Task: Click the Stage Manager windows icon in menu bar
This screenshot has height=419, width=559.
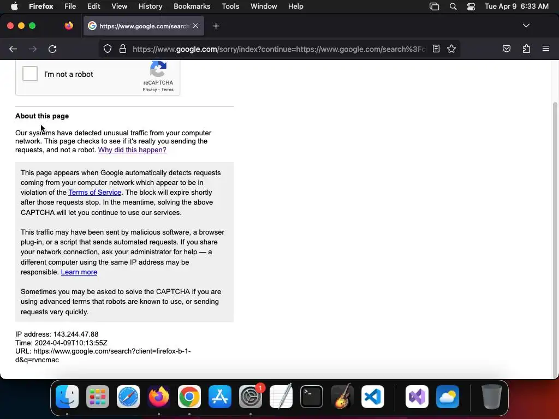Action: (x=434, y=7)
